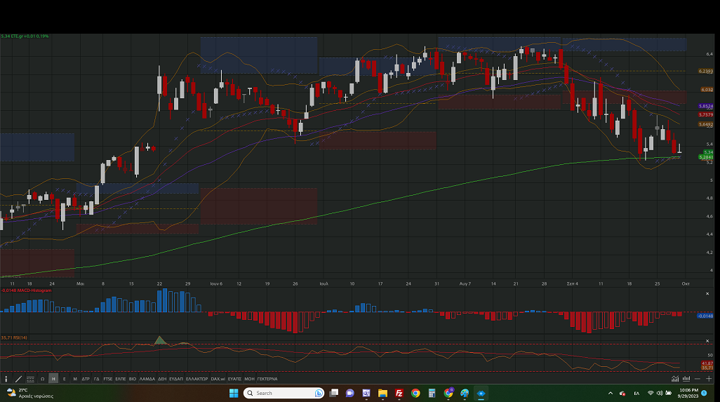Show hidden system tray icons
This screenshot has width=720, height=402.
(611, 394)
